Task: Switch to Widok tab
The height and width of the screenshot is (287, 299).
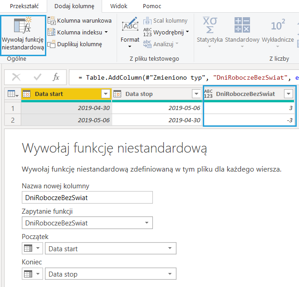Action: click(119, 6)
